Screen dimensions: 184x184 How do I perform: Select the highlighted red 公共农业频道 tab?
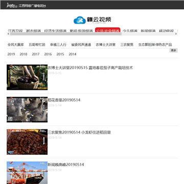108,30
